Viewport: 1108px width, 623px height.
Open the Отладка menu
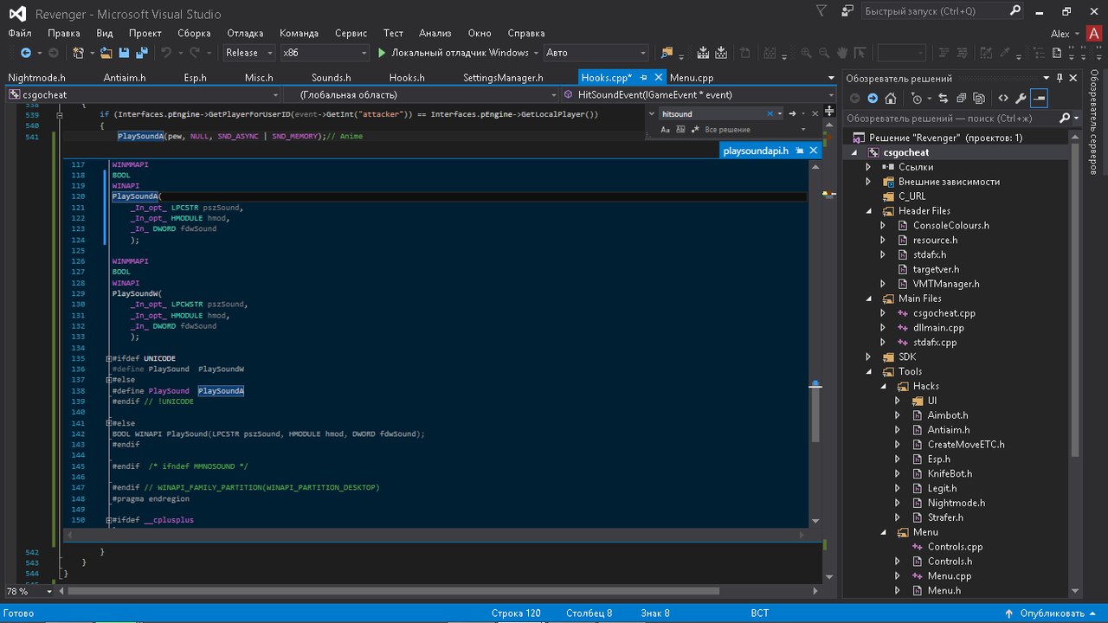coord(245,33)
